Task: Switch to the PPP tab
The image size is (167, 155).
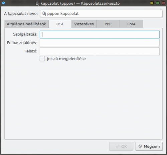Action: [x=108, y=24]
